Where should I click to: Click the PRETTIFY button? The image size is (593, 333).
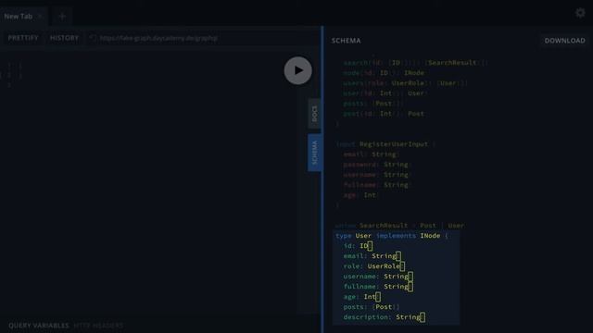(23, 38)
